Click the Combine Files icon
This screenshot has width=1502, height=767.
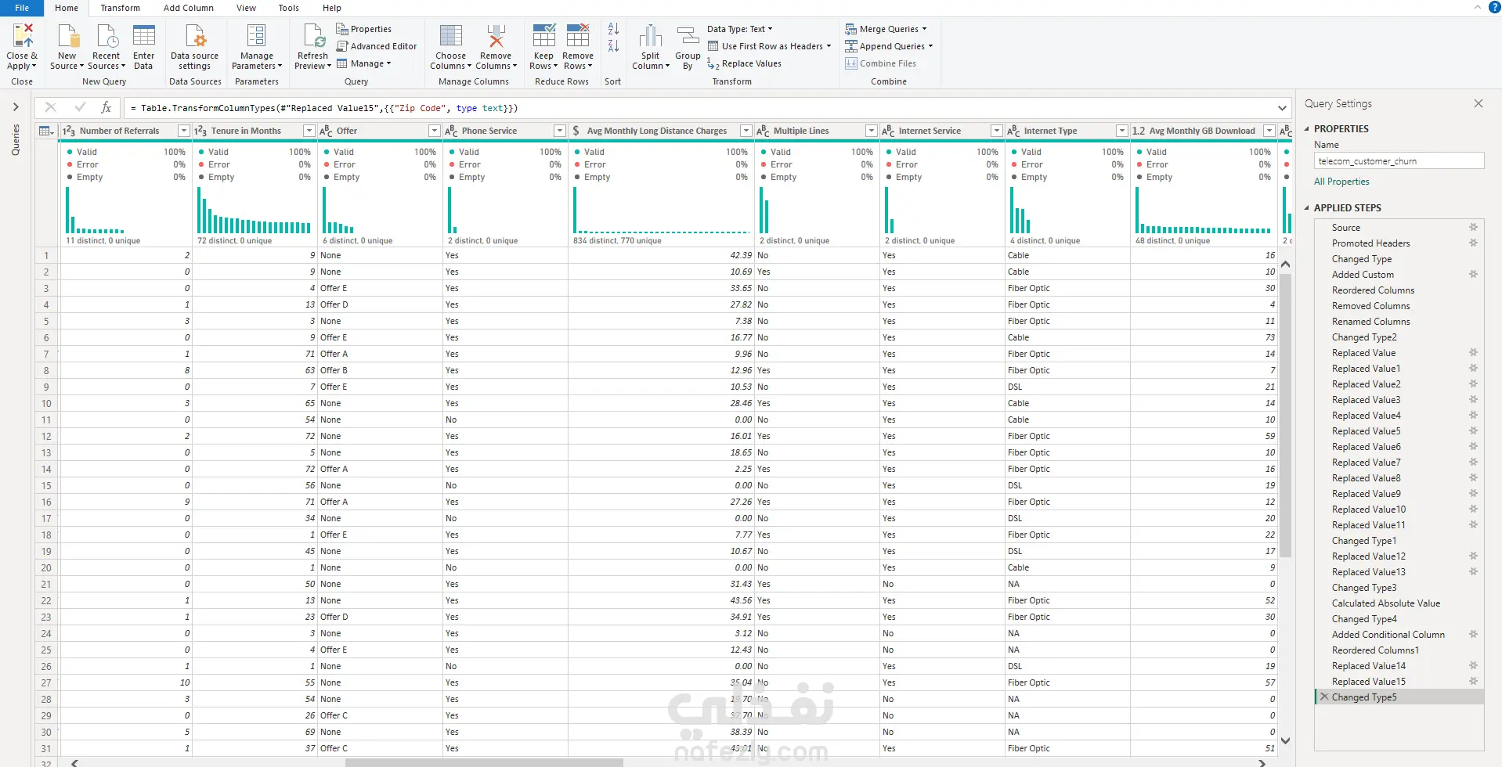pyautogui.click(x=851, y=63)
